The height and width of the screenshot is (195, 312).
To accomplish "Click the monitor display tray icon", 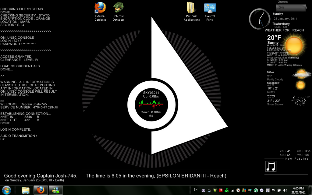I will click(268, 190).
